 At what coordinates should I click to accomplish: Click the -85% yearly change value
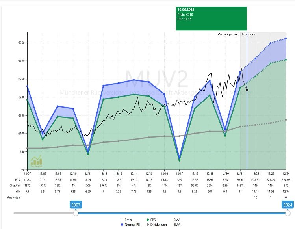179,186
